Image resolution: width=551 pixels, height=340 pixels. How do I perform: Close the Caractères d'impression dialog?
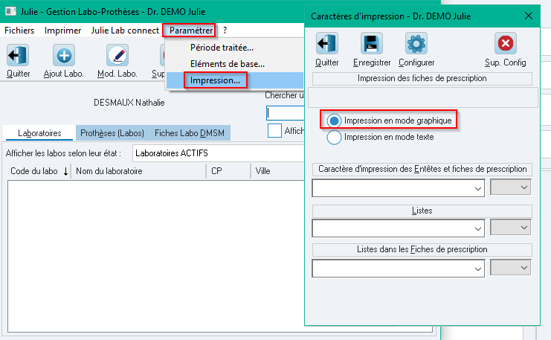529,16
